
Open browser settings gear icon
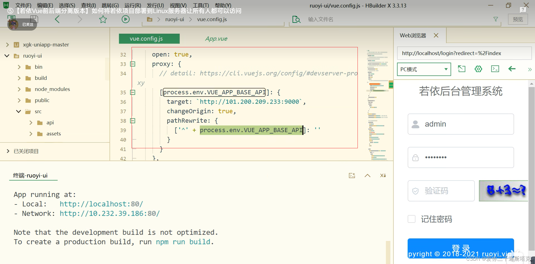pos(478,69)
